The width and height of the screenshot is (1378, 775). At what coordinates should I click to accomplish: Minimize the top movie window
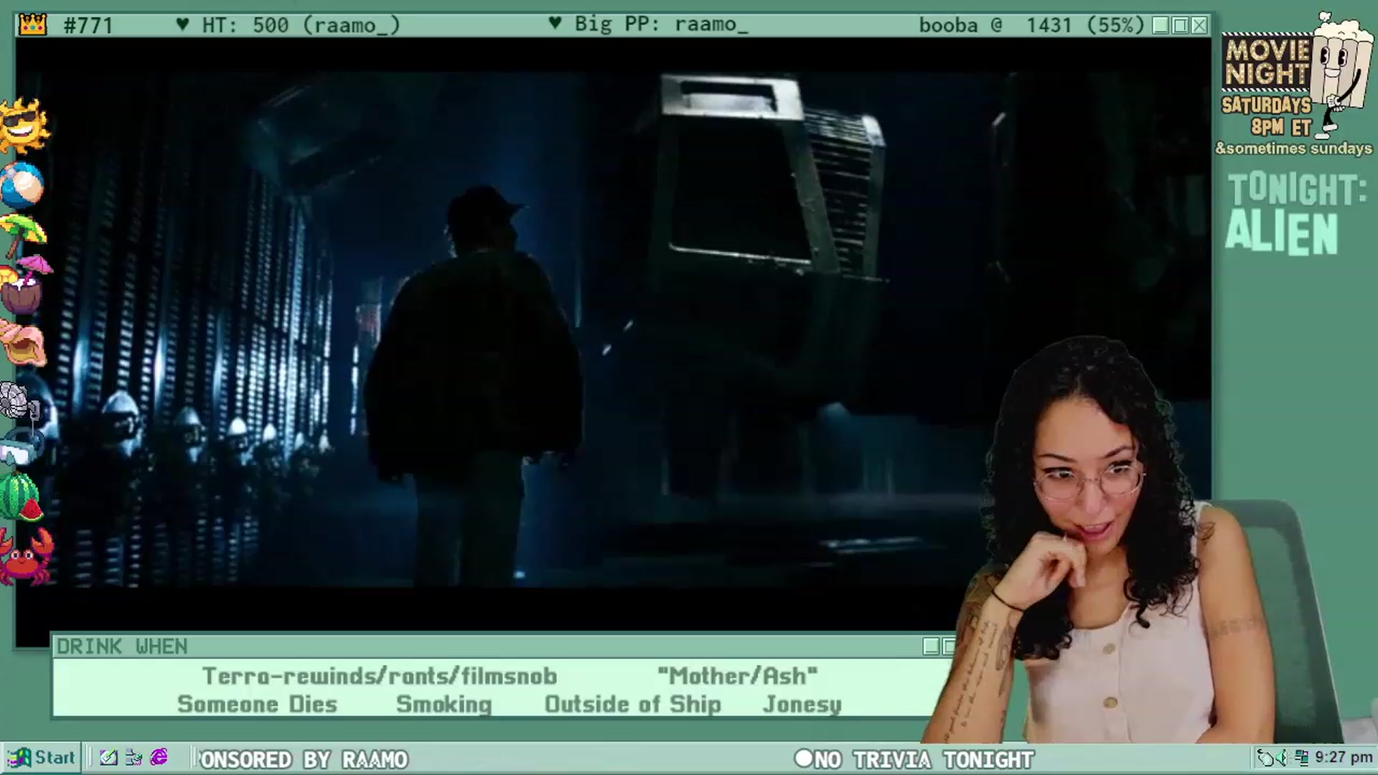click(1161, 26)
